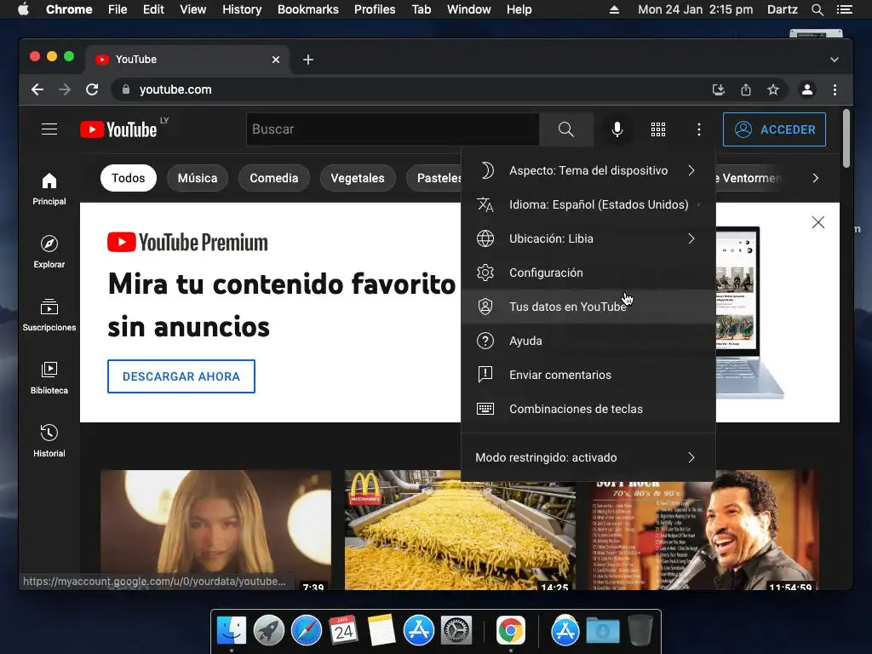Viewport: 872px width, 654px height.
Task: Open the Profiles menu
Action: coord(375,9)
